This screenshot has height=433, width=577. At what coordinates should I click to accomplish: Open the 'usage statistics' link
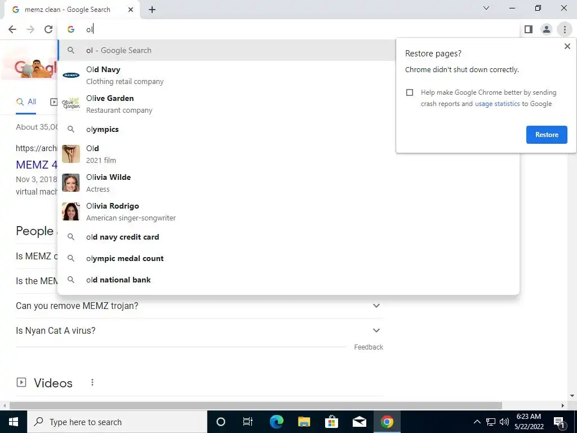497,104
